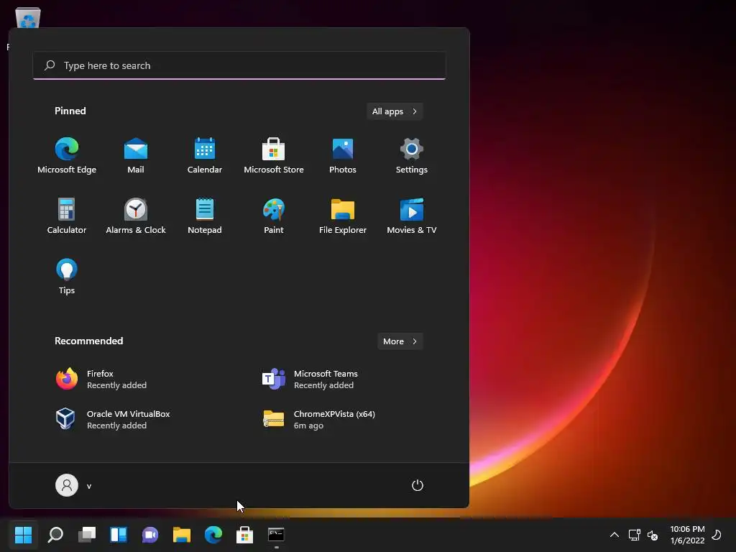Open Edge browser on the taskbar
Image resolution: width=736 pixels, height=552 pixels.
(x=213, y=534)
